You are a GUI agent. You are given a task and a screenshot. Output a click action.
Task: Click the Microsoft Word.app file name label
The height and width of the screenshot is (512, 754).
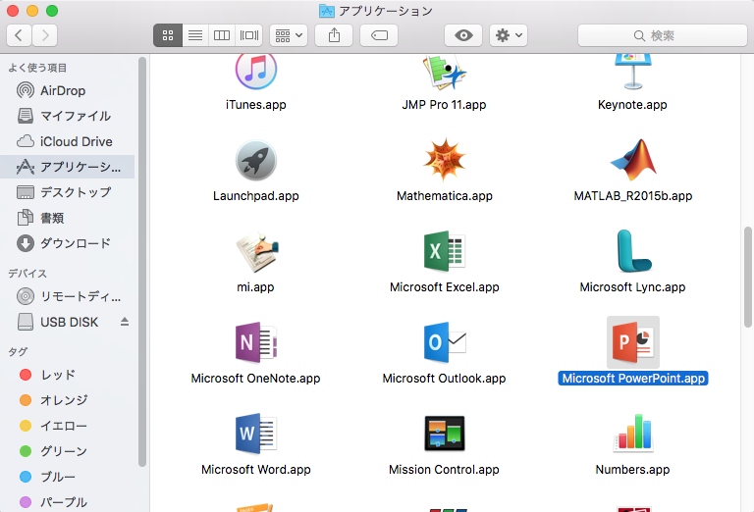tap(256, 470)
